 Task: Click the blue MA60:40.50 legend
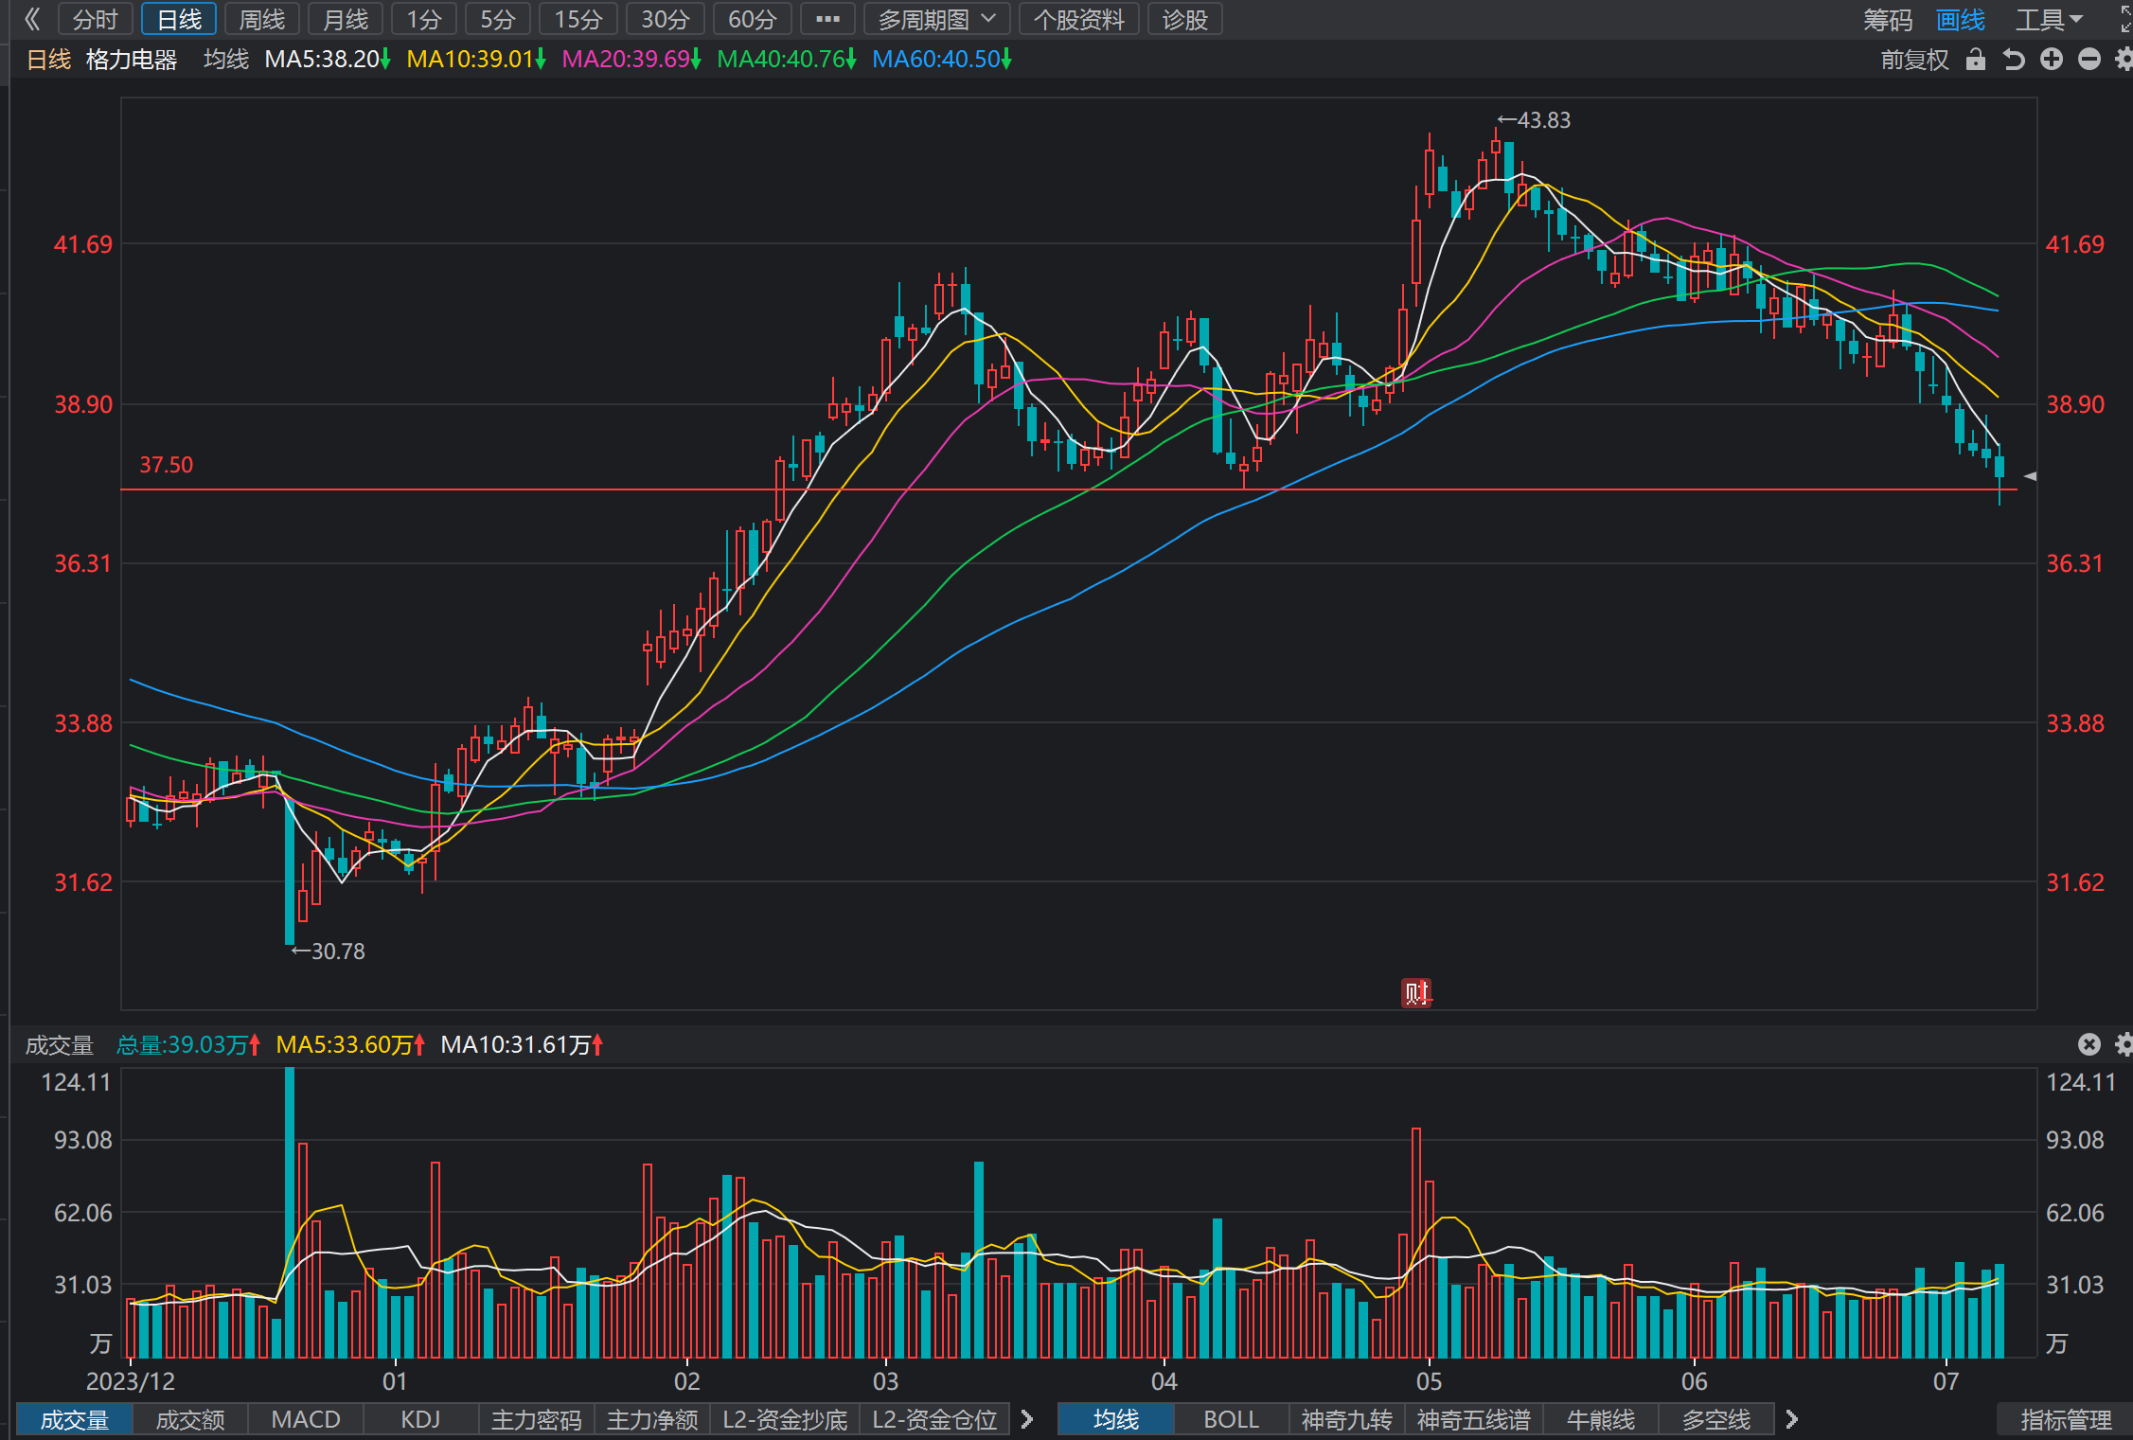pyautogui.click(x=942, y=60)
